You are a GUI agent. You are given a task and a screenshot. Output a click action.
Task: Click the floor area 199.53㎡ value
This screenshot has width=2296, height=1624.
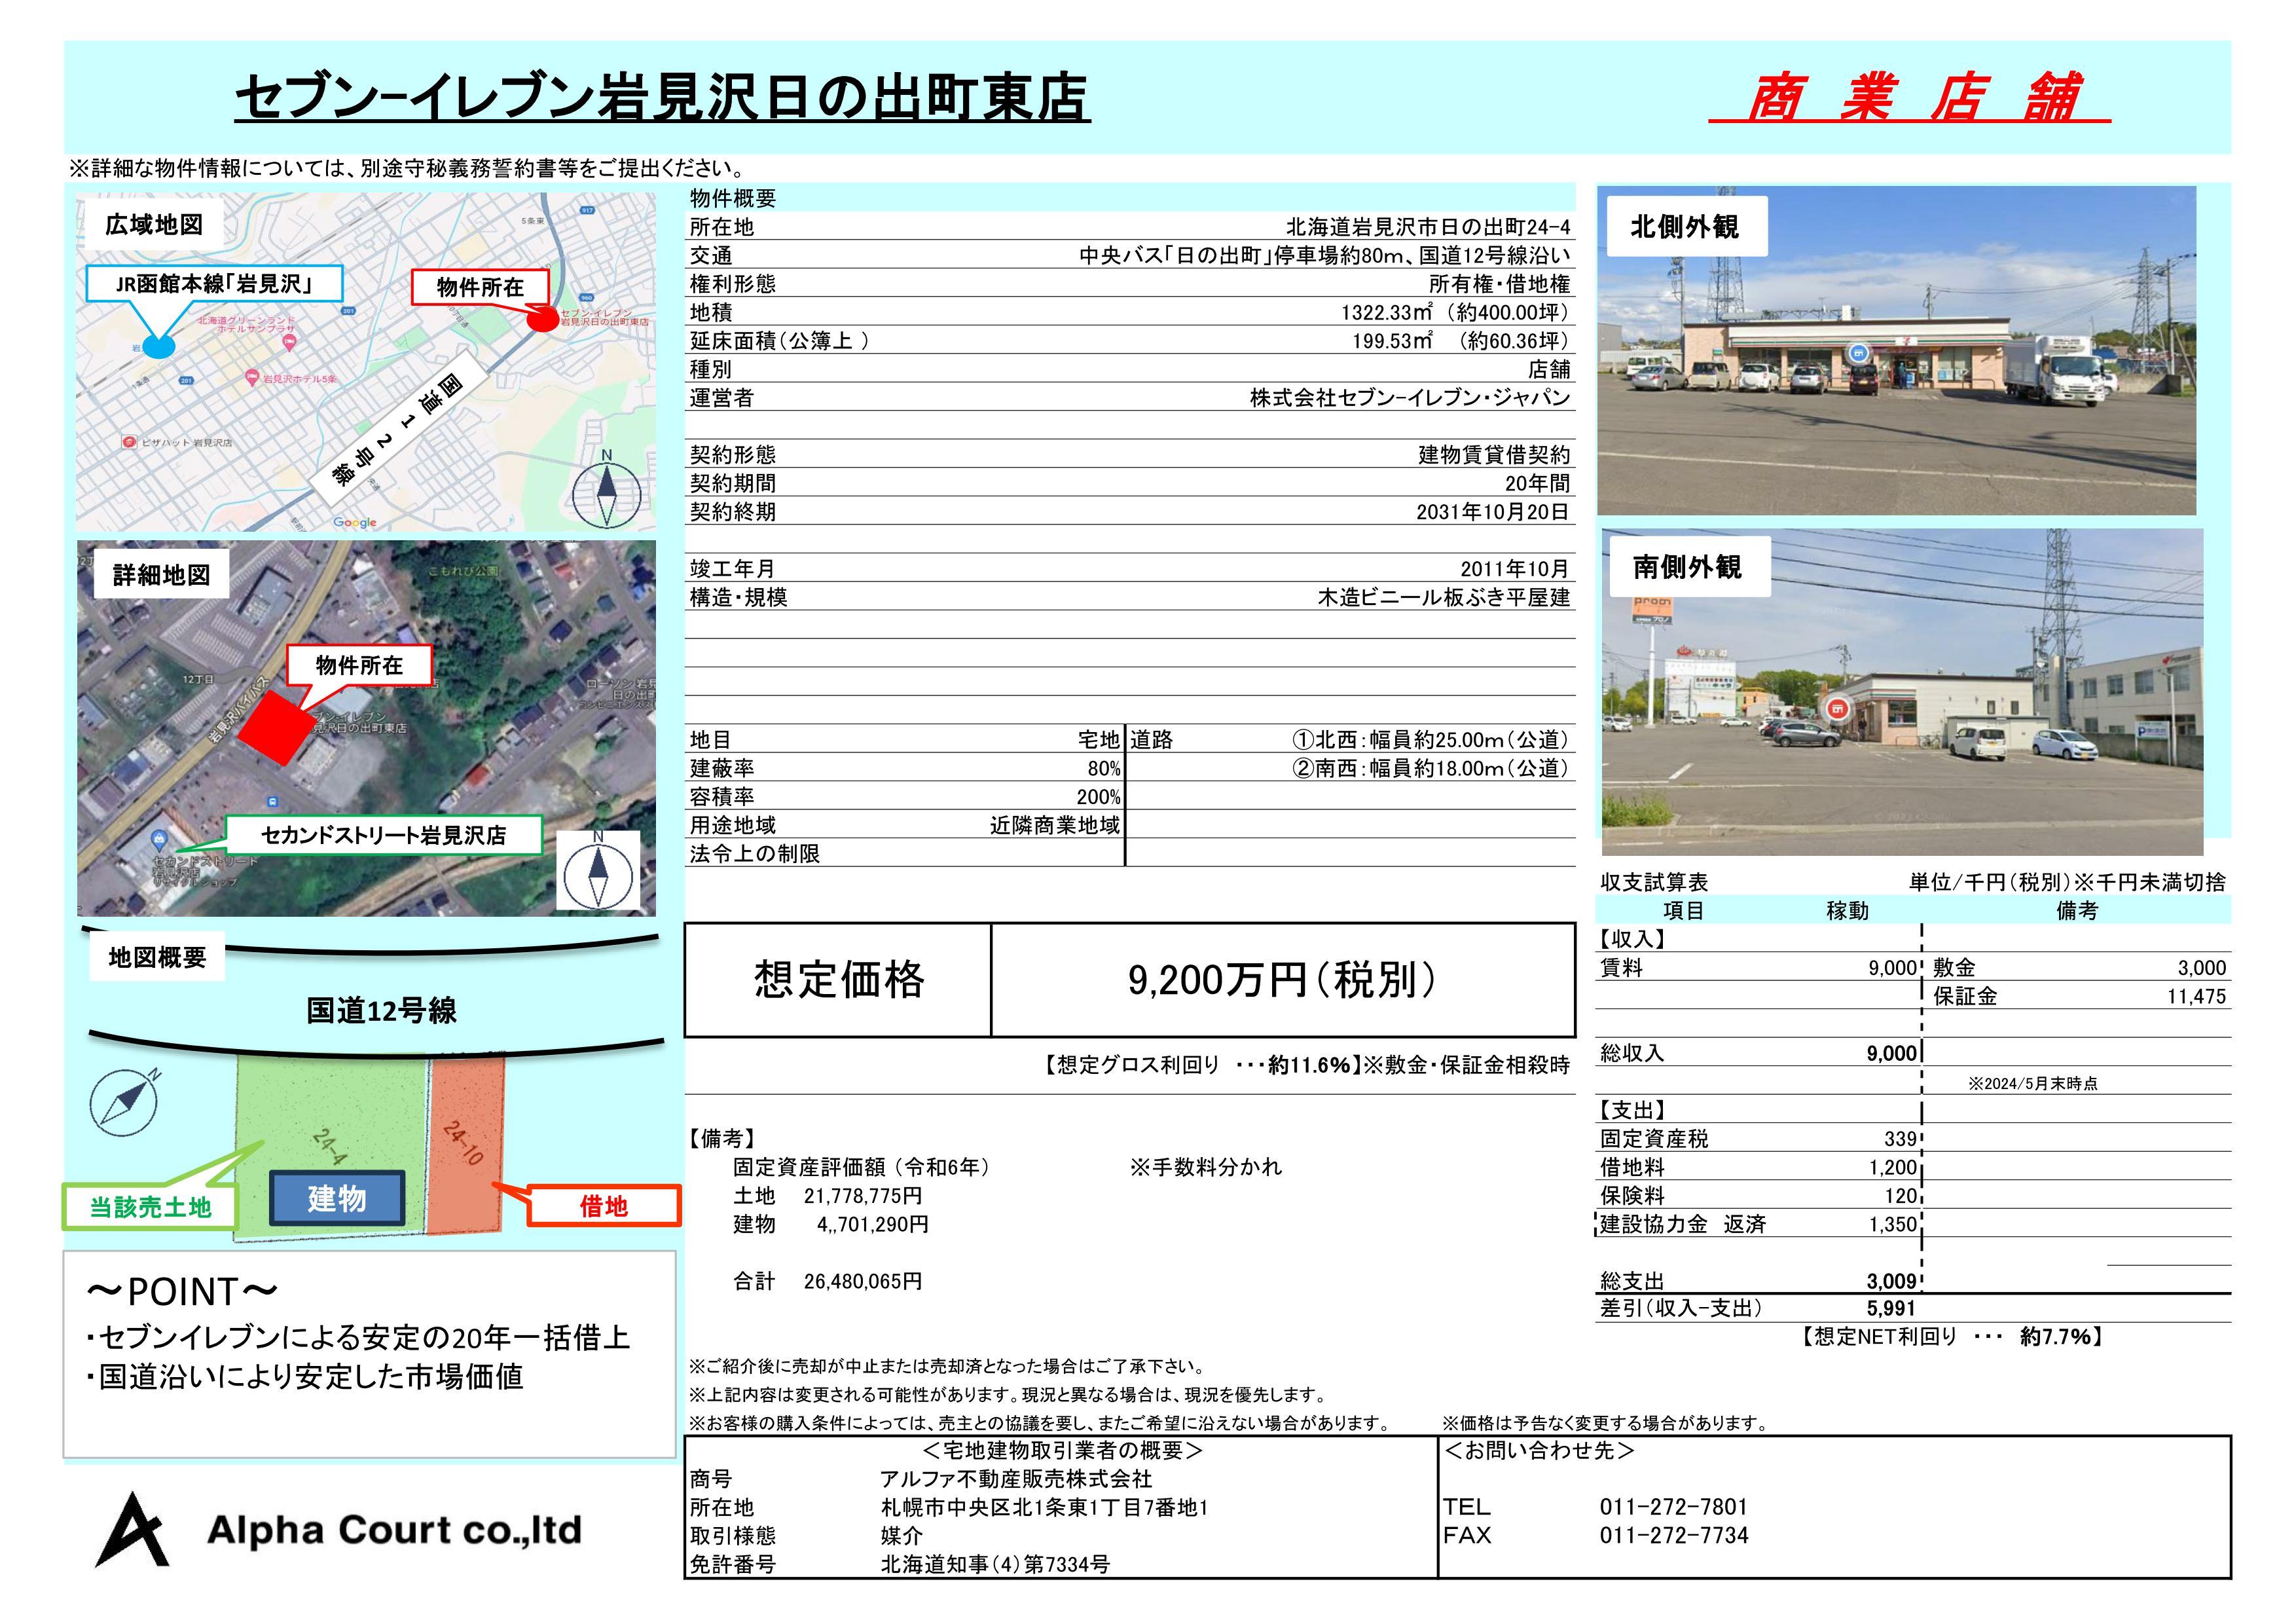pyautogui.click(x=1461, y=341)
